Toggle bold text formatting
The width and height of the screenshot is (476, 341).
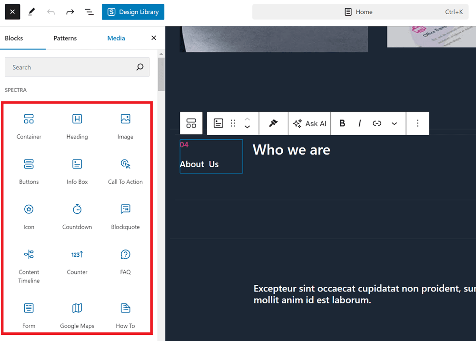pyautogui.click(x=342, y=123)
